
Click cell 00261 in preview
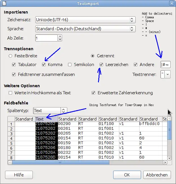click(x=68, y=129)
